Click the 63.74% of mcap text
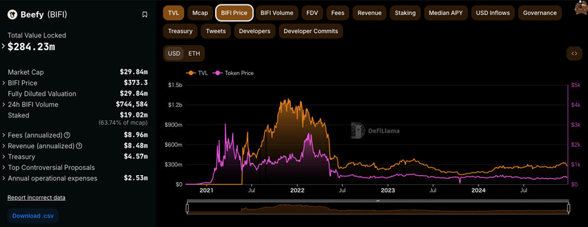 (123, 123)
